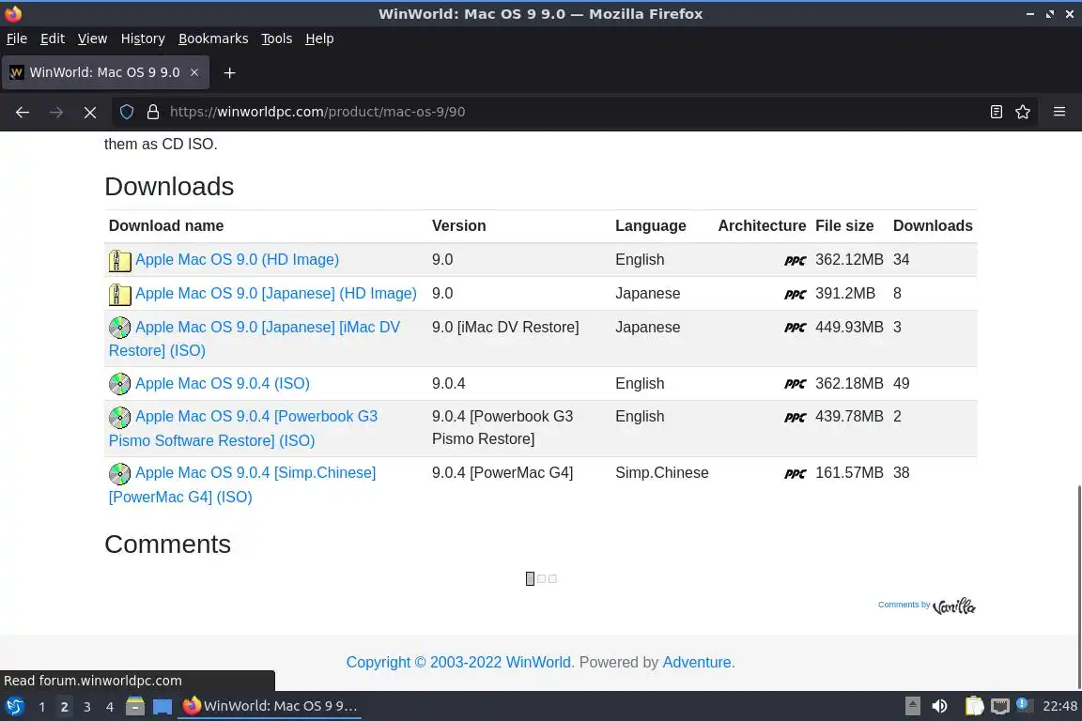This screenshot has width=1082, height=721.
Task: Click Copyright 2003-2022 WinWorld link
Action: pos(459,663)
